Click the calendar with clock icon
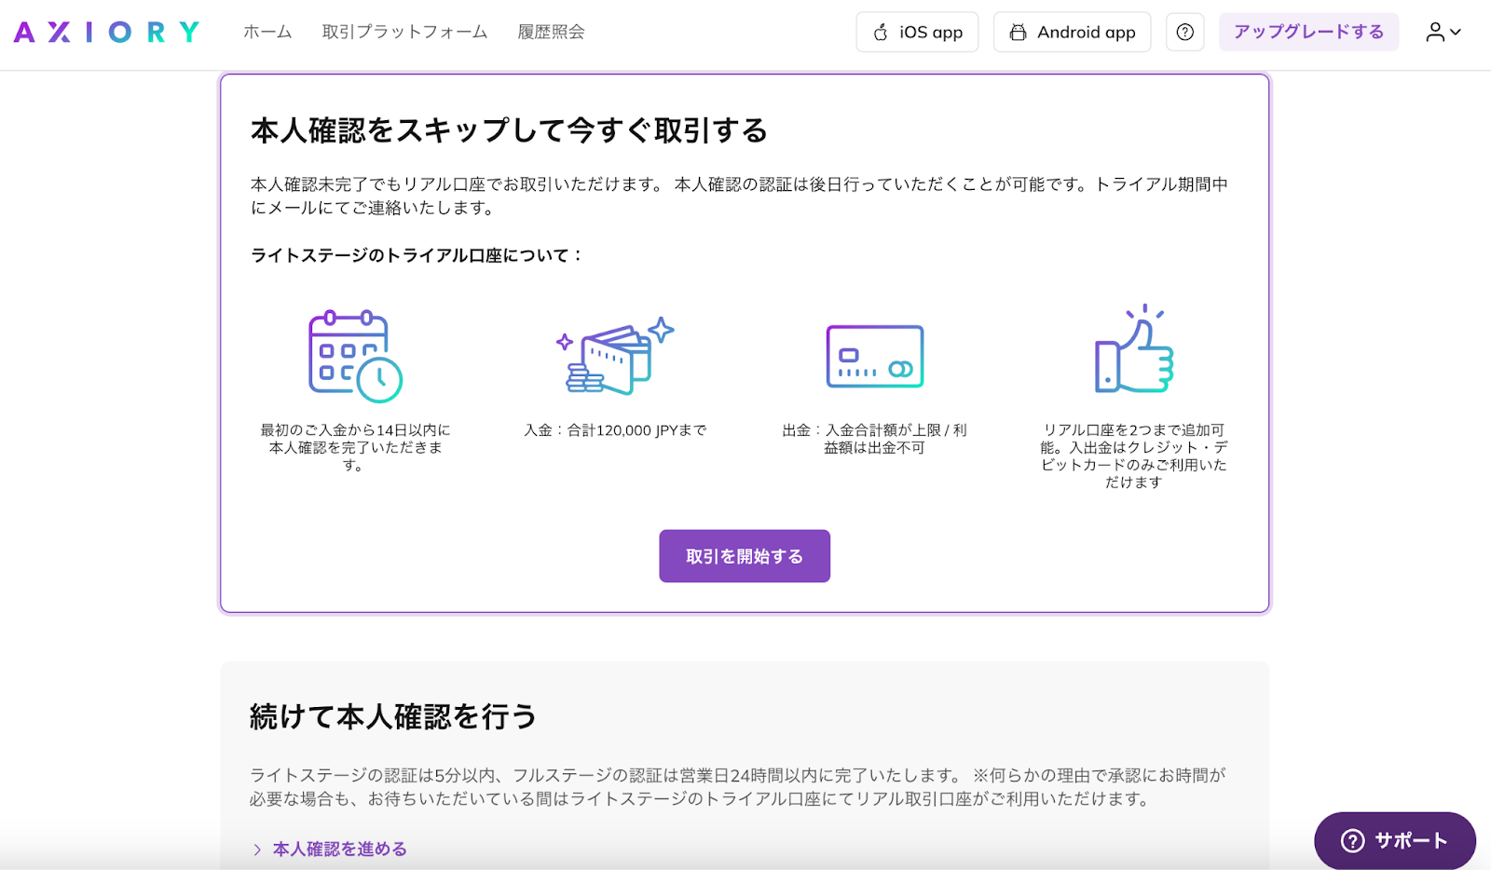Viewport: 1491px width, 870px height. [355, 357]
